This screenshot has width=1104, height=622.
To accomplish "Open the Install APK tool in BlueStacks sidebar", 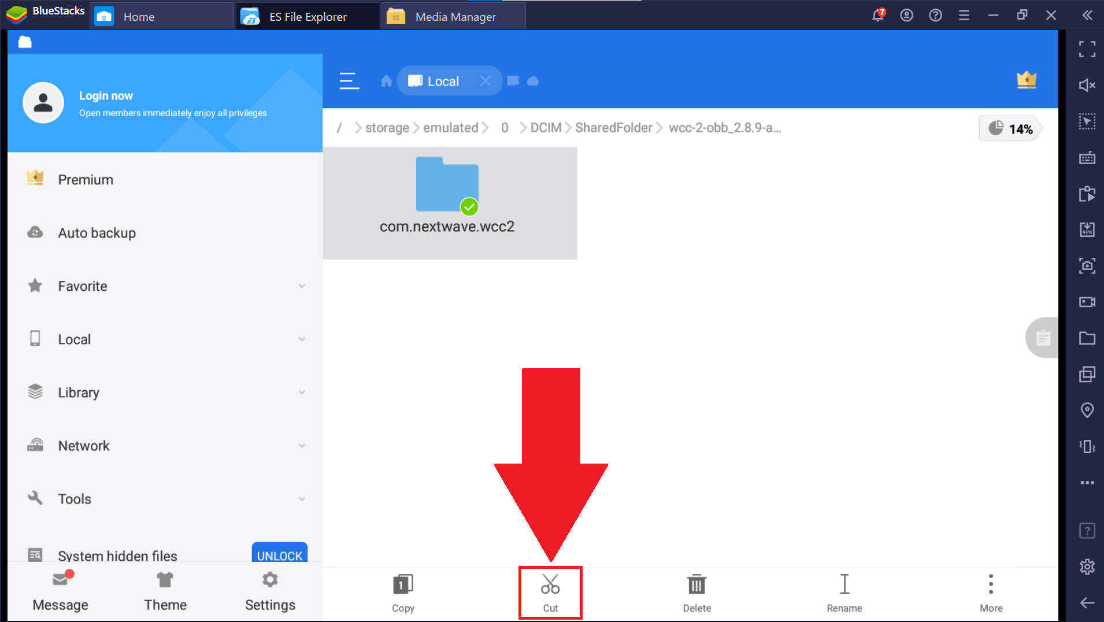I will coord(1088,229).
